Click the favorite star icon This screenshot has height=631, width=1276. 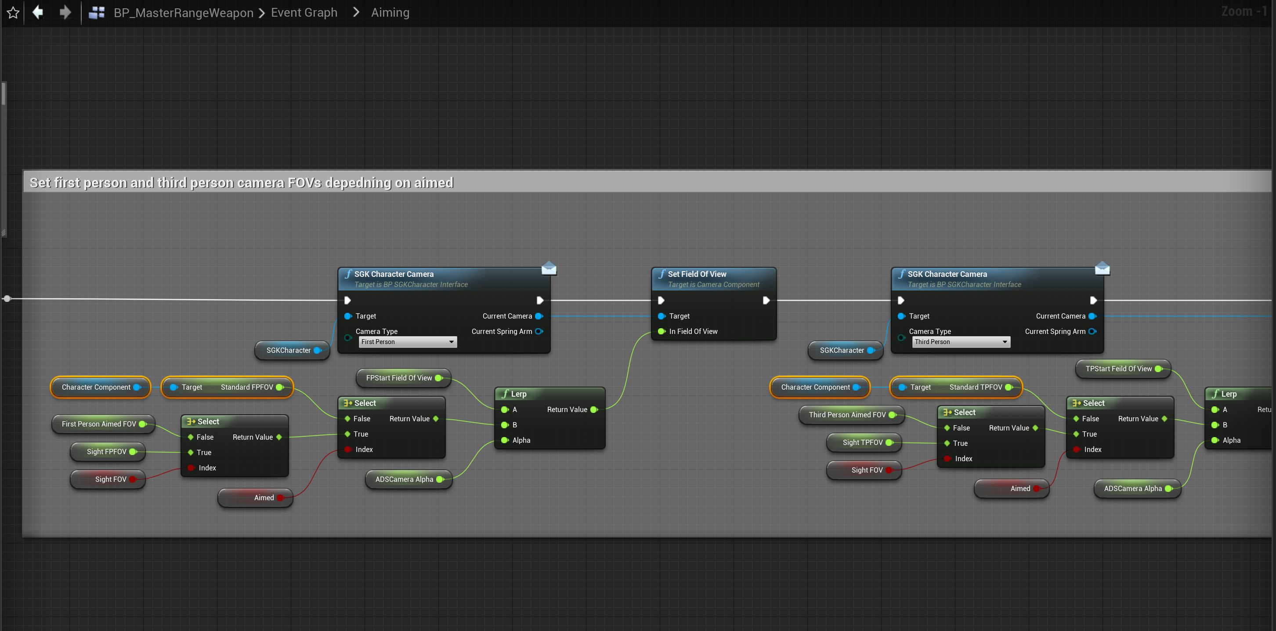13,13
